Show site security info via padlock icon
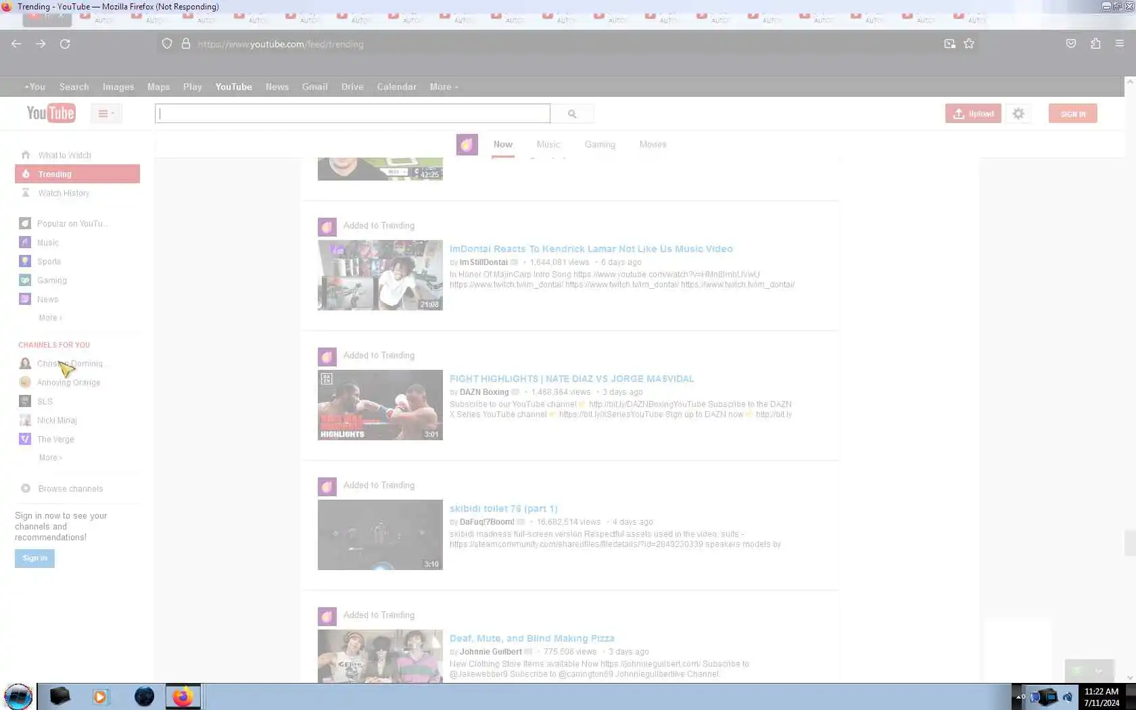This screenshot has width=1136, height=710. (186, 44)
